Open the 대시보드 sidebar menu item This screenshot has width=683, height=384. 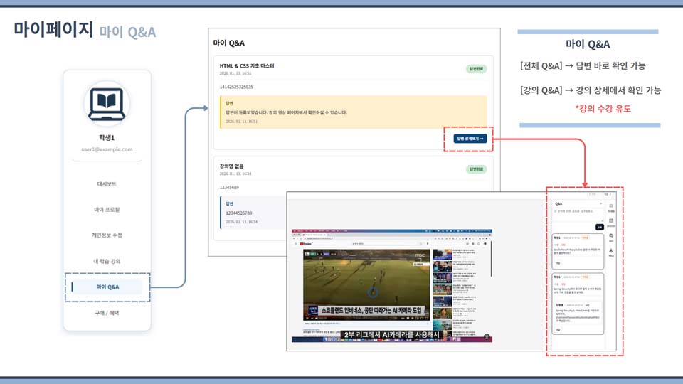107,183
